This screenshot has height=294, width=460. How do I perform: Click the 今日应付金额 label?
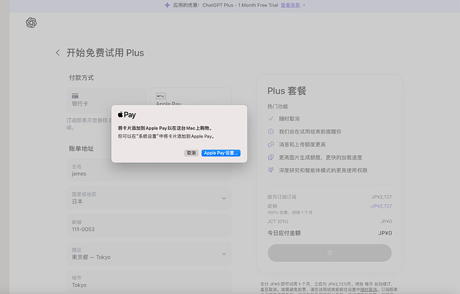coord(284,233)
